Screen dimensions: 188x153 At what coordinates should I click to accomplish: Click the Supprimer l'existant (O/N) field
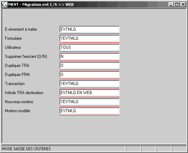pos(89,56)
